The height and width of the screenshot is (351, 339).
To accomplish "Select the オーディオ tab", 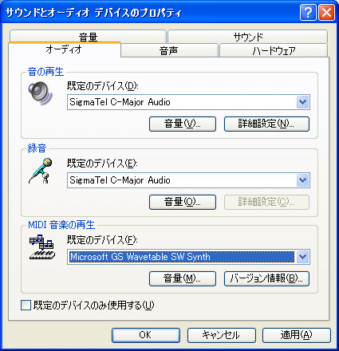I will click(64, 49).
